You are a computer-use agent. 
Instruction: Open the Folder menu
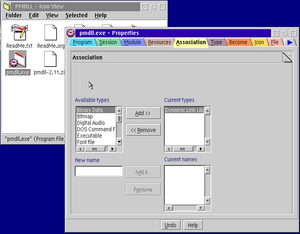click(14, 15)
